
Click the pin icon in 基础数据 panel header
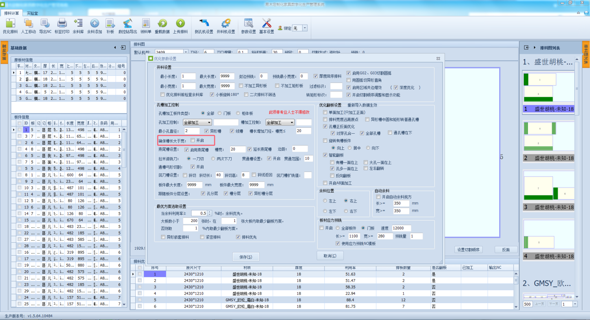pos(123,48)
